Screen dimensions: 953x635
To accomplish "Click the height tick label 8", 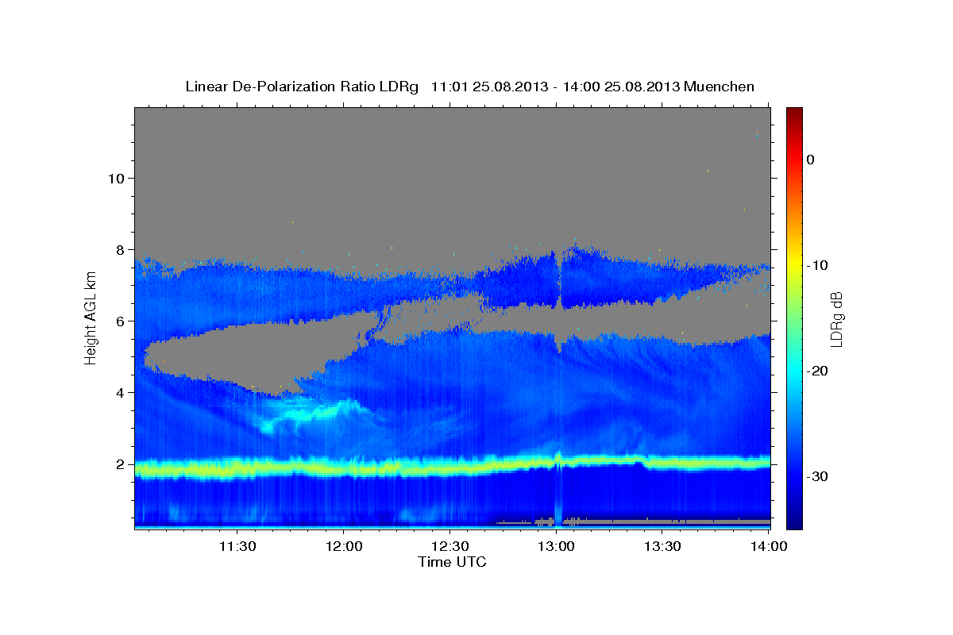I will pyautogui.click(x=119, y=249).
